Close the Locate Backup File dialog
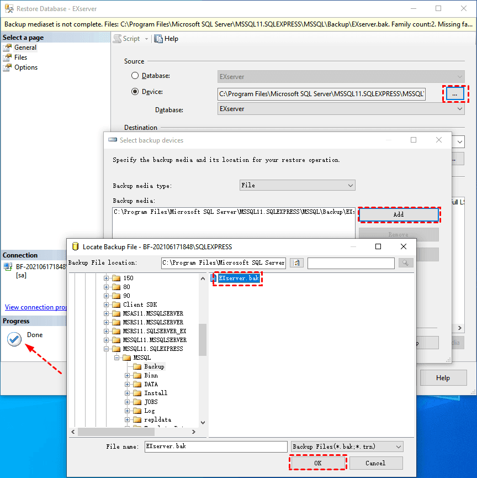This screenshot has width=477, height=478. [403, 246]
